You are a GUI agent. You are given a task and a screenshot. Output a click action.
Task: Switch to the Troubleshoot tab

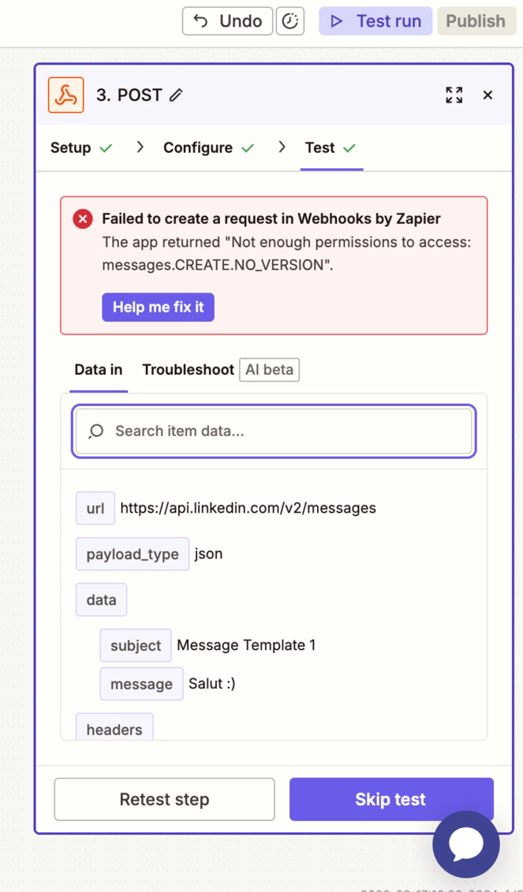click(x=188, y=369)
